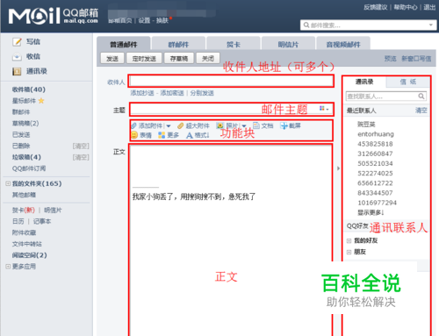Image resolution: width=439 pixels, height=336 pixels.
Task: Click the 定时发送 scheduled send button
Action: pyautogui.click(x=144, y=59)
